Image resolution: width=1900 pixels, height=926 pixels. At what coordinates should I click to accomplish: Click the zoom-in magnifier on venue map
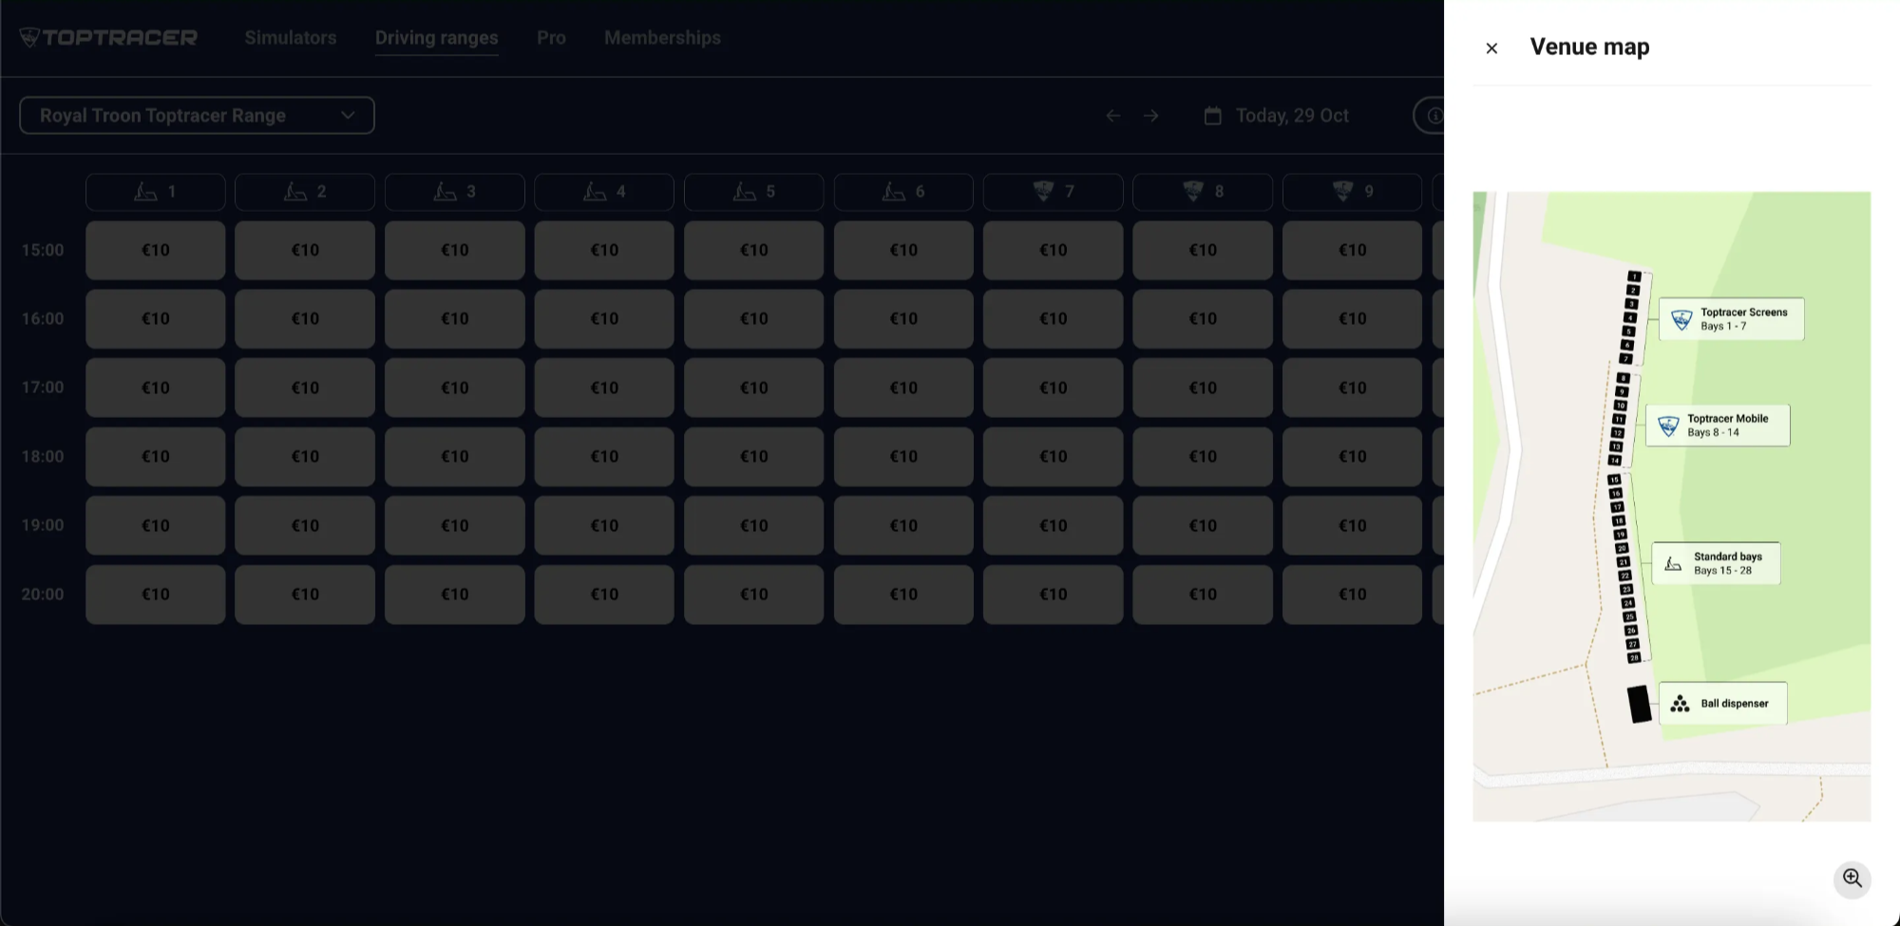pos(1852,879)
